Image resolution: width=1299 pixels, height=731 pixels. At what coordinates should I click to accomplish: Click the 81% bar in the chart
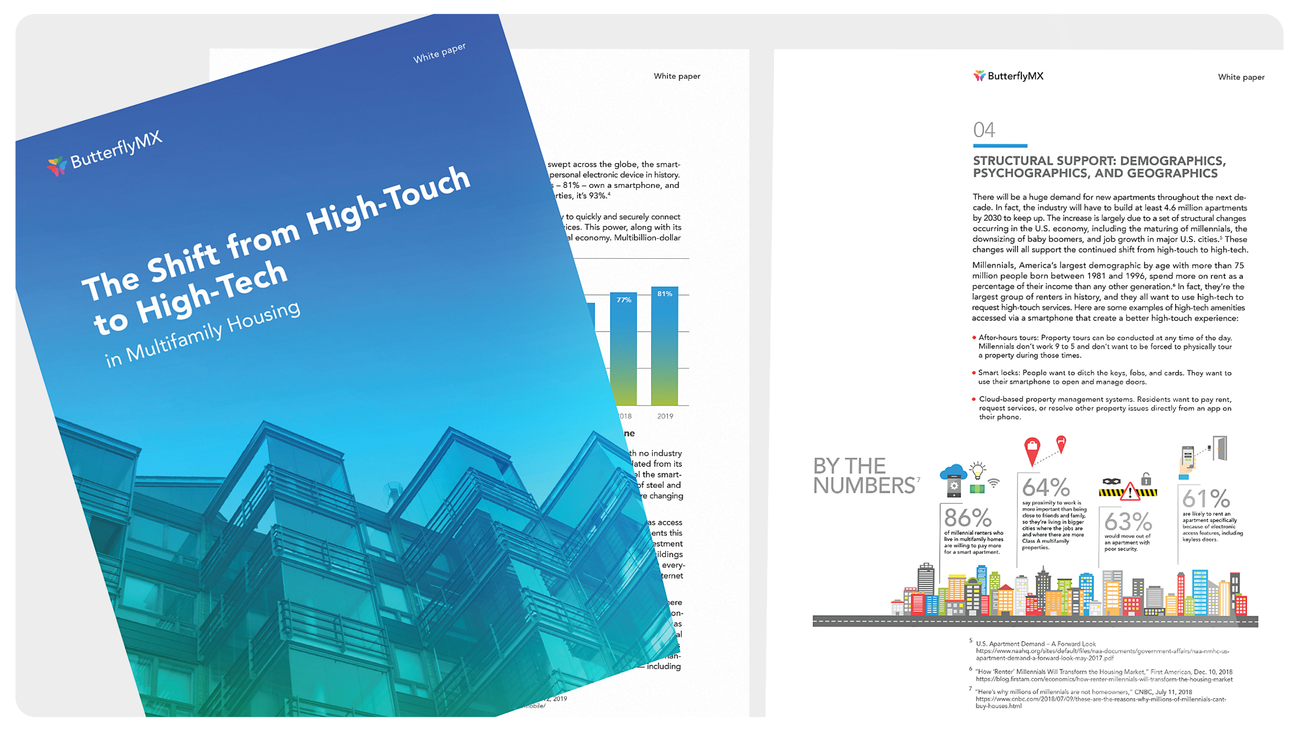coord(665,345)
